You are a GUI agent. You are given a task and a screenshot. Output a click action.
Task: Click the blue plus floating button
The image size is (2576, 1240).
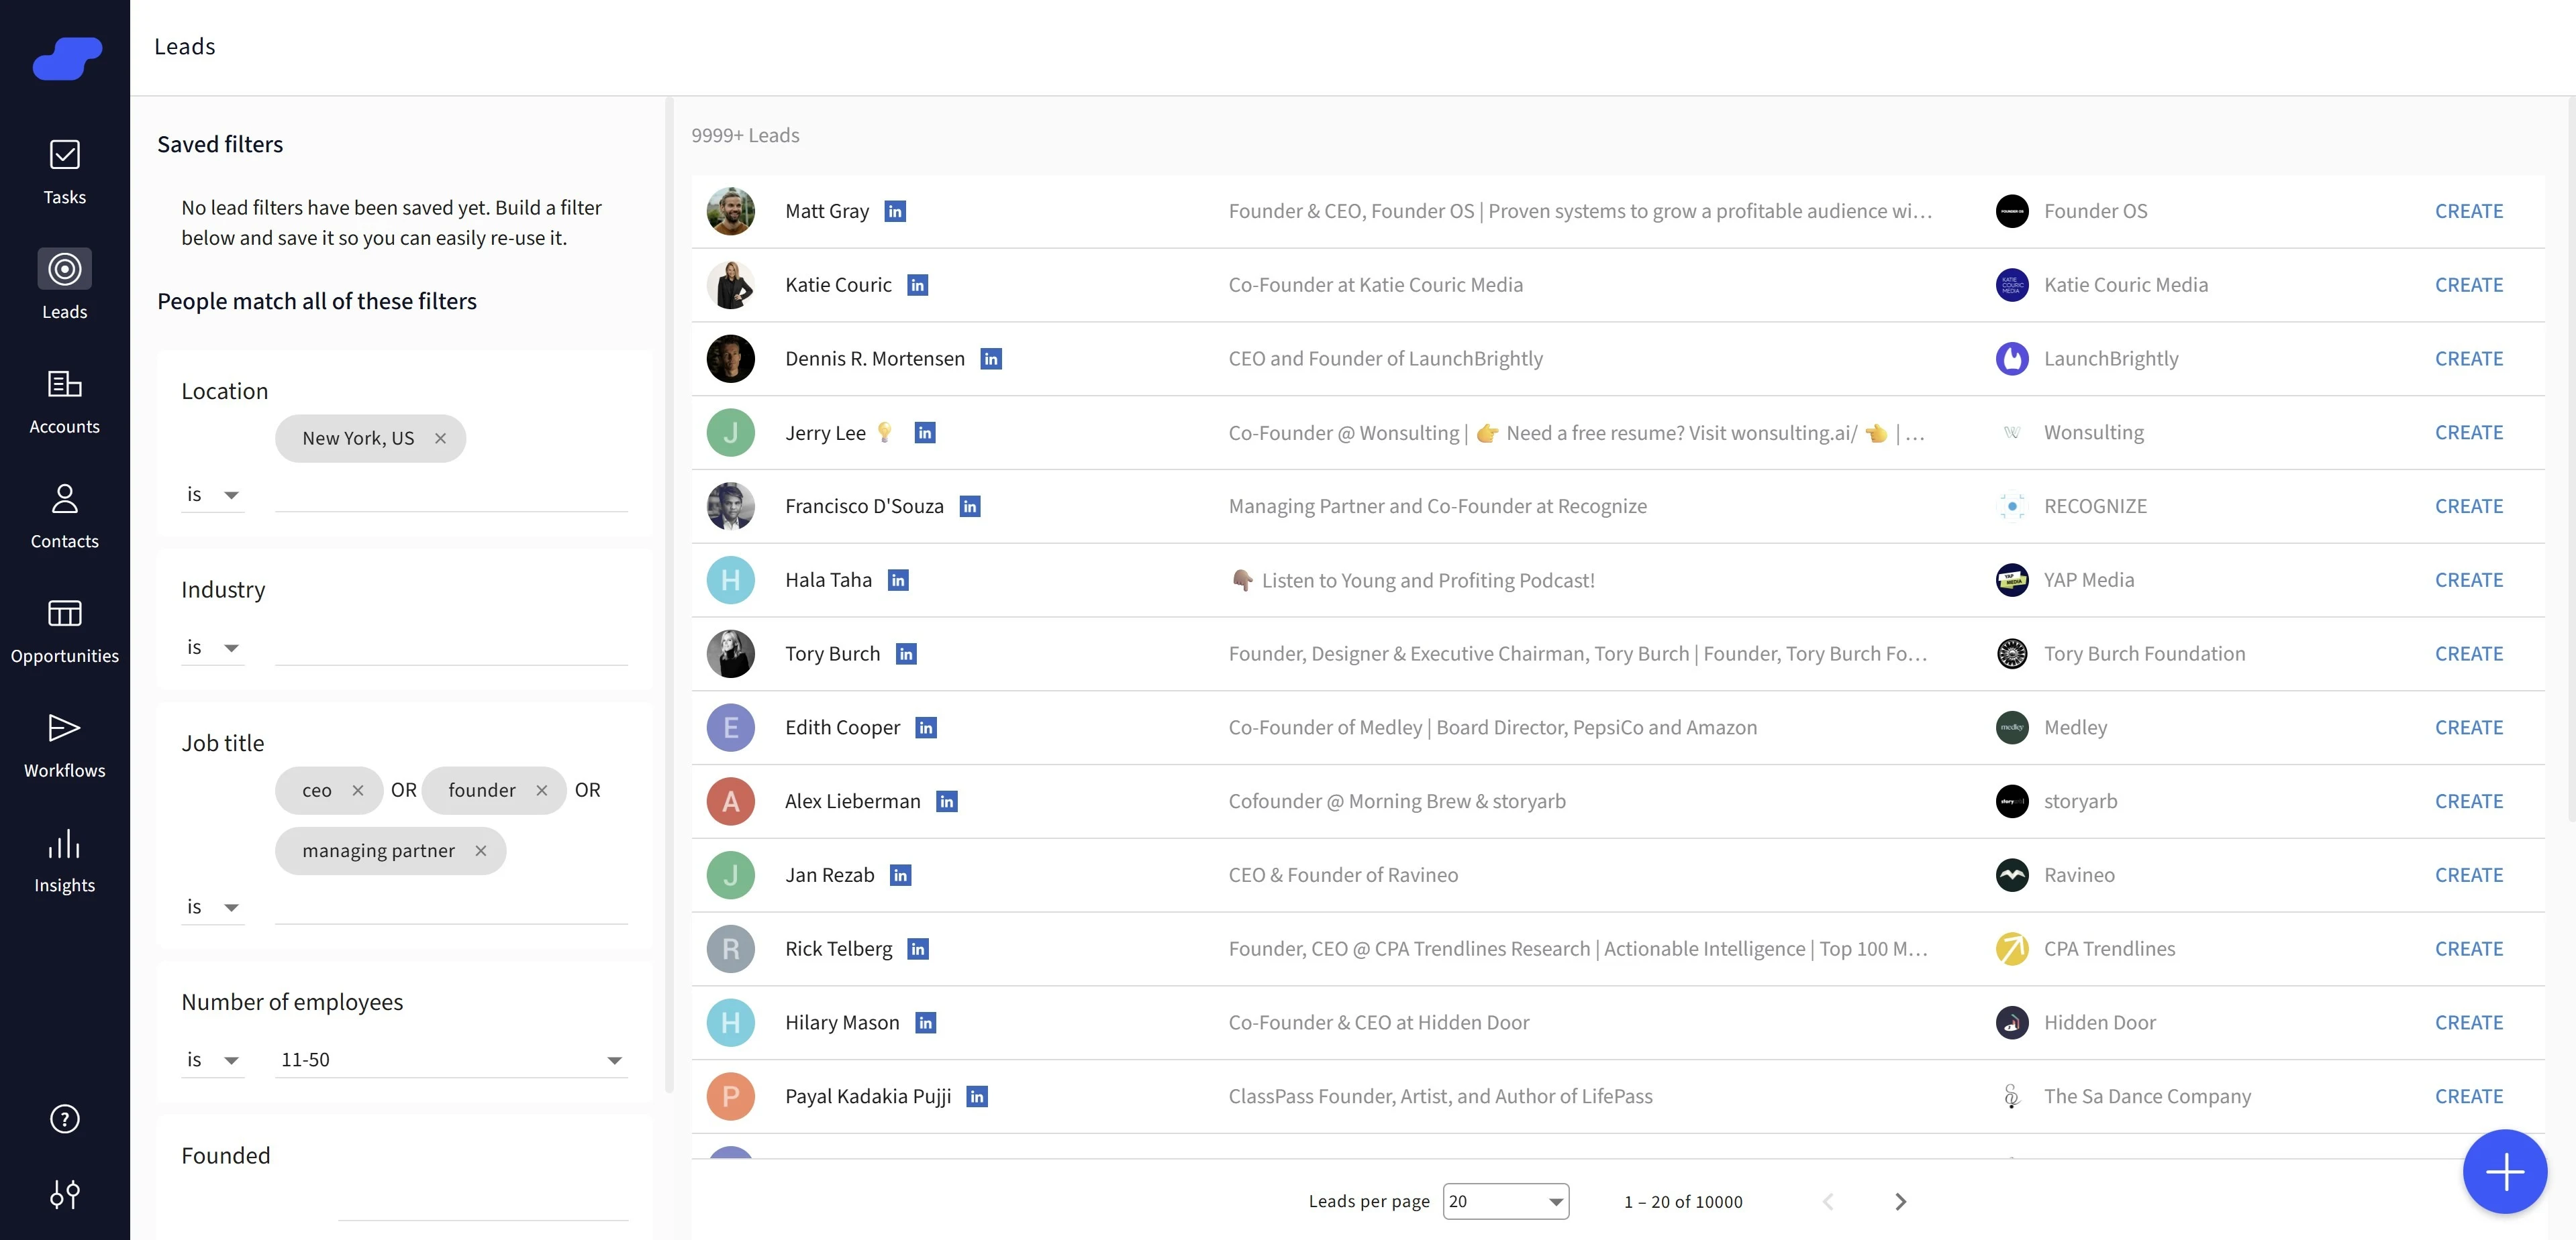(x=2505, y=1172)
